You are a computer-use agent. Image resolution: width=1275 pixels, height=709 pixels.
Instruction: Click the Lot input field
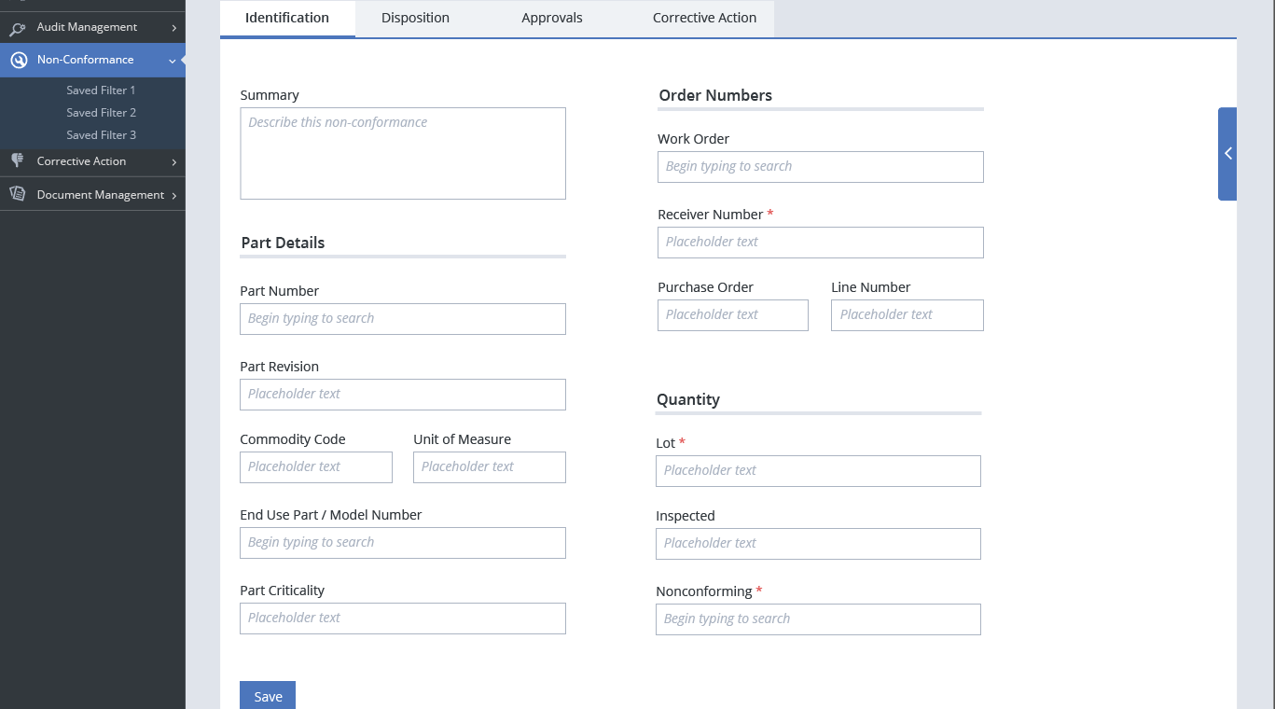pos(818,471)
